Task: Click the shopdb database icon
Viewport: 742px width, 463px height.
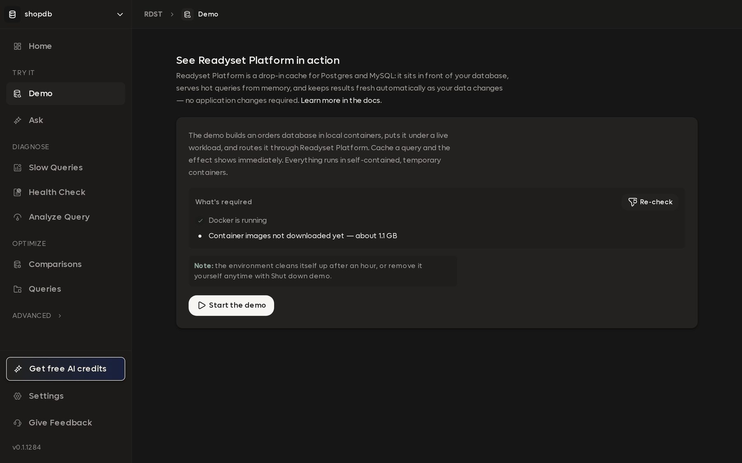Action: [x=12, y=14]
